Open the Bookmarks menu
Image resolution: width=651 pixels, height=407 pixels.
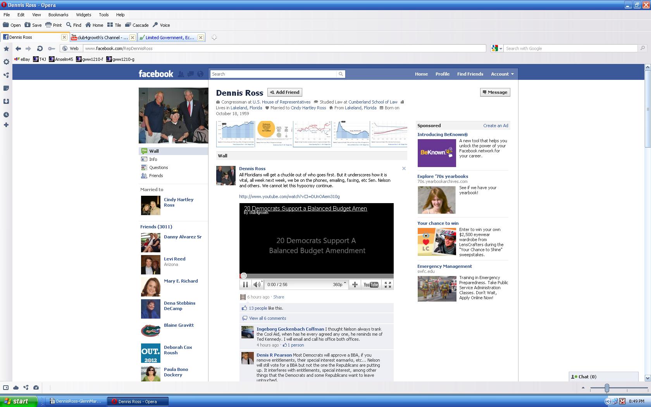[58, 15]
